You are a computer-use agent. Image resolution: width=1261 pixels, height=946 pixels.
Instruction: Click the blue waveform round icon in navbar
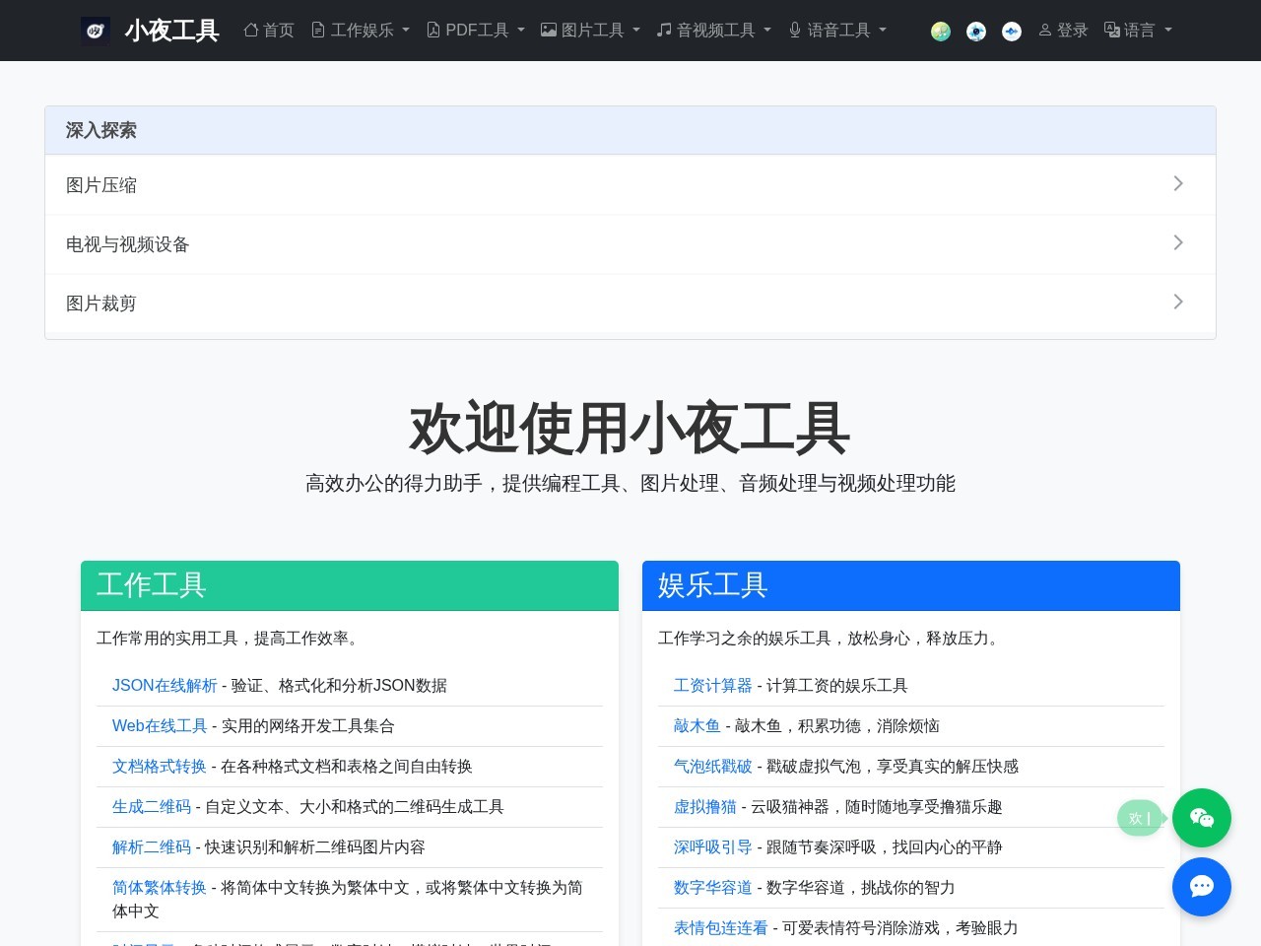pyautogui.click(x=1012, y=32)
